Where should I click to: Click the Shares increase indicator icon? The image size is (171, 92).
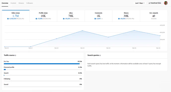(119, 19)
